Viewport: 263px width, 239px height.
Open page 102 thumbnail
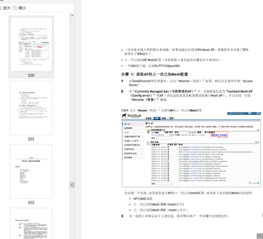click(31, 171)
